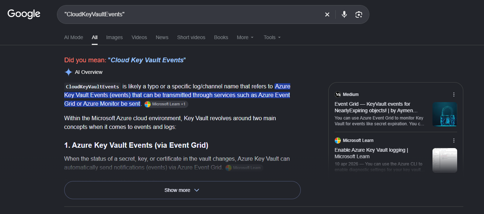The width and height of the screenshot is (484, 214).
Task: Search by image with the Lens icon
Action: click(359, 14)
